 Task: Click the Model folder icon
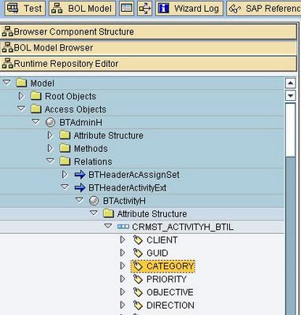pos(21,83)
